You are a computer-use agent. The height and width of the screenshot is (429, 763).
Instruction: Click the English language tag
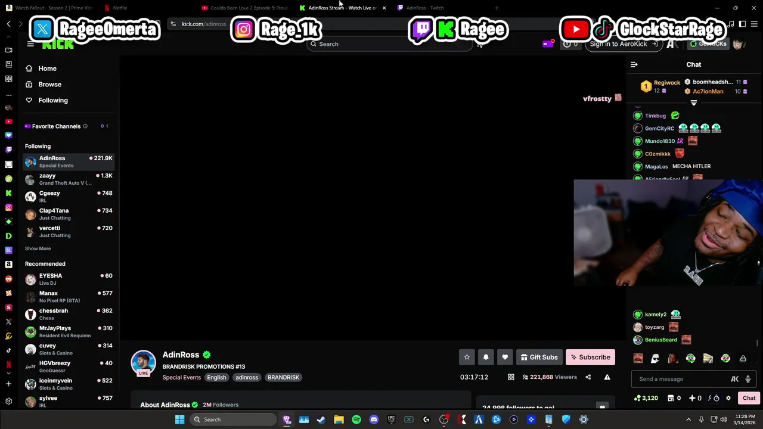(x=216, y=377)
